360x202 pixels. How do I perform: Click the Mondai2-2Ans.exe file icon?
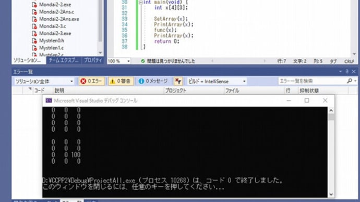click(34, 19)
